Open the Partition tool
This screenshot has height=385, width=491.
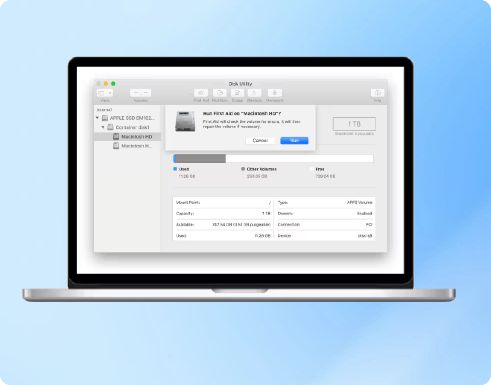click(220, 93)
